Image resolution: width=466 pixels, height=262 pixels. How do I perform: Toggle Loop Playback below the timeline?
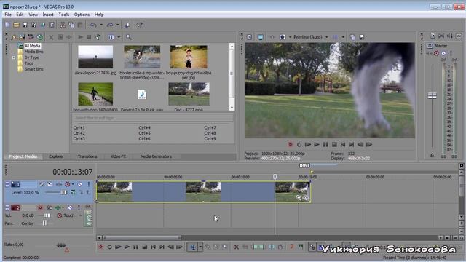(x=109, y=247)
